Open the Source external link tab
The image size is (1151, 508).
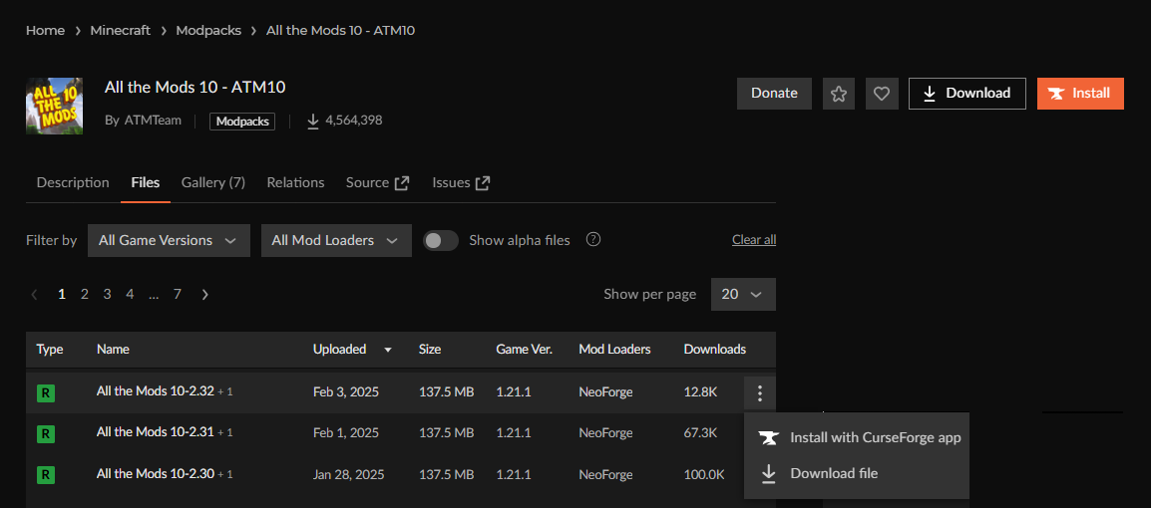pos(377,183)
